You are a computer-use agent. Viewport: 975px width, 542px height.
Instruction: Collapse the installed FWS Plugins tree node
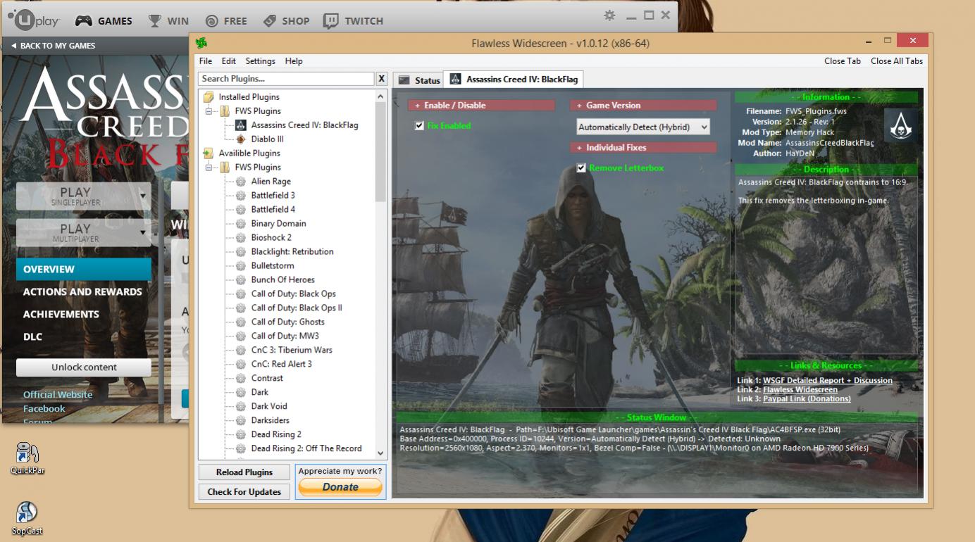coord(209,111)
